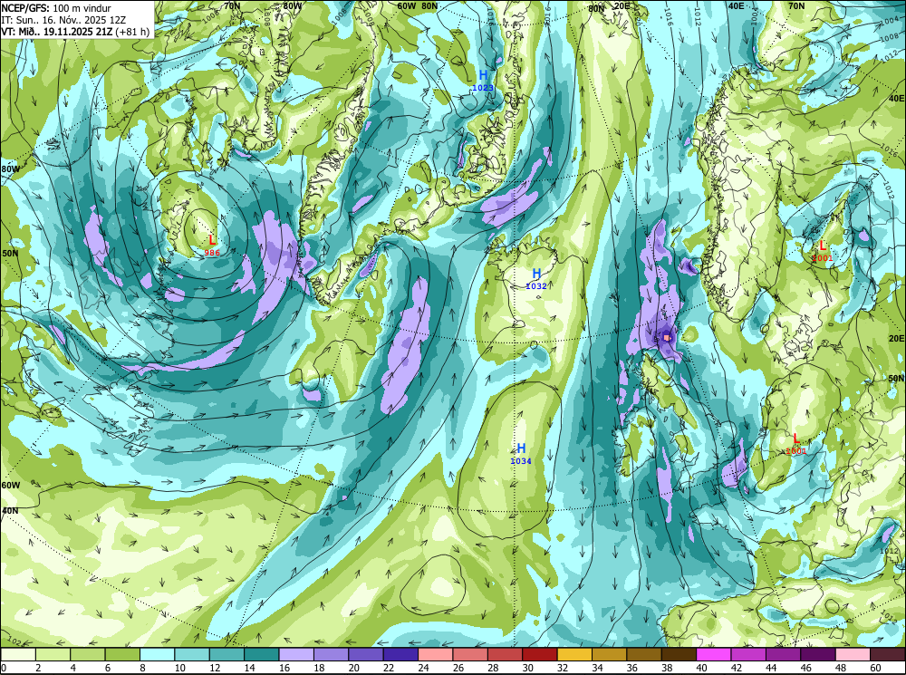This screenshot has width=906, height=675.
Task: Click the blue H symbol above 1034
Action: (521, 448)
